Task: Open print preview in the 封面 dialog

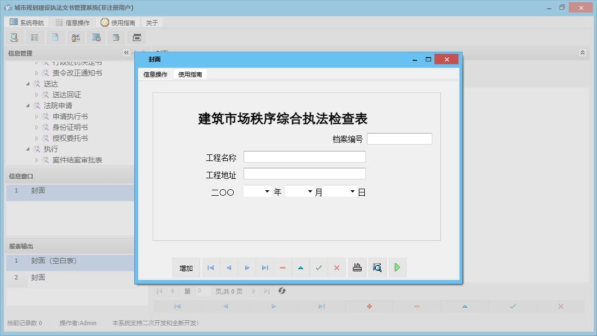Action: pyautogui.click(x=377, y=267)
